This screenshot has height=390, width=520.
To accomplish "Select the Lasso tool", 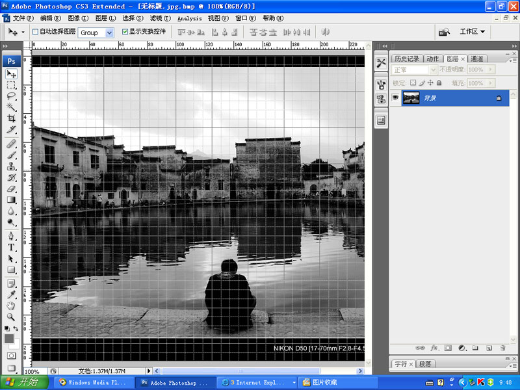I will [11, 96].
